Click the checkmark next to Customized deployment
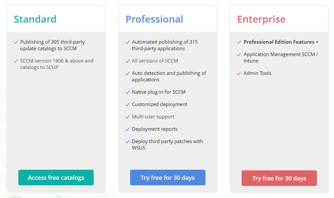The height and width of the screenshot is (198, 334). click(x=128, y=104)
